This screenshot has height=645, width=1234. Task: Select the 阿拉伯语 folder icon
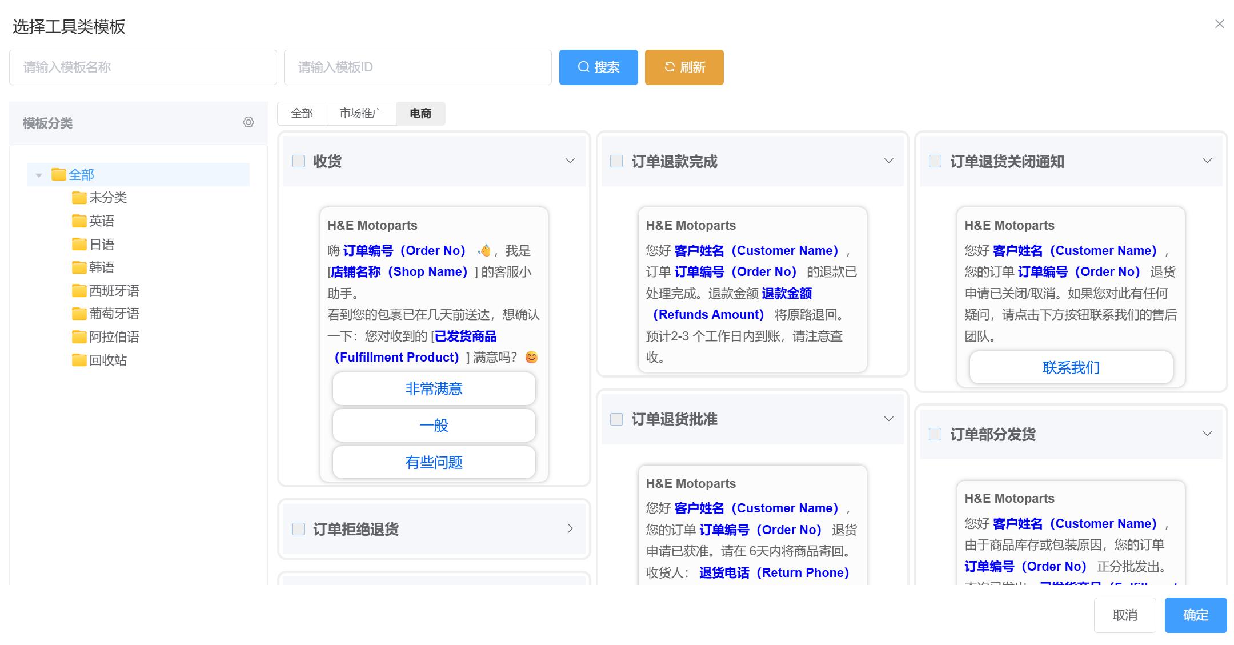coord(78,337)
